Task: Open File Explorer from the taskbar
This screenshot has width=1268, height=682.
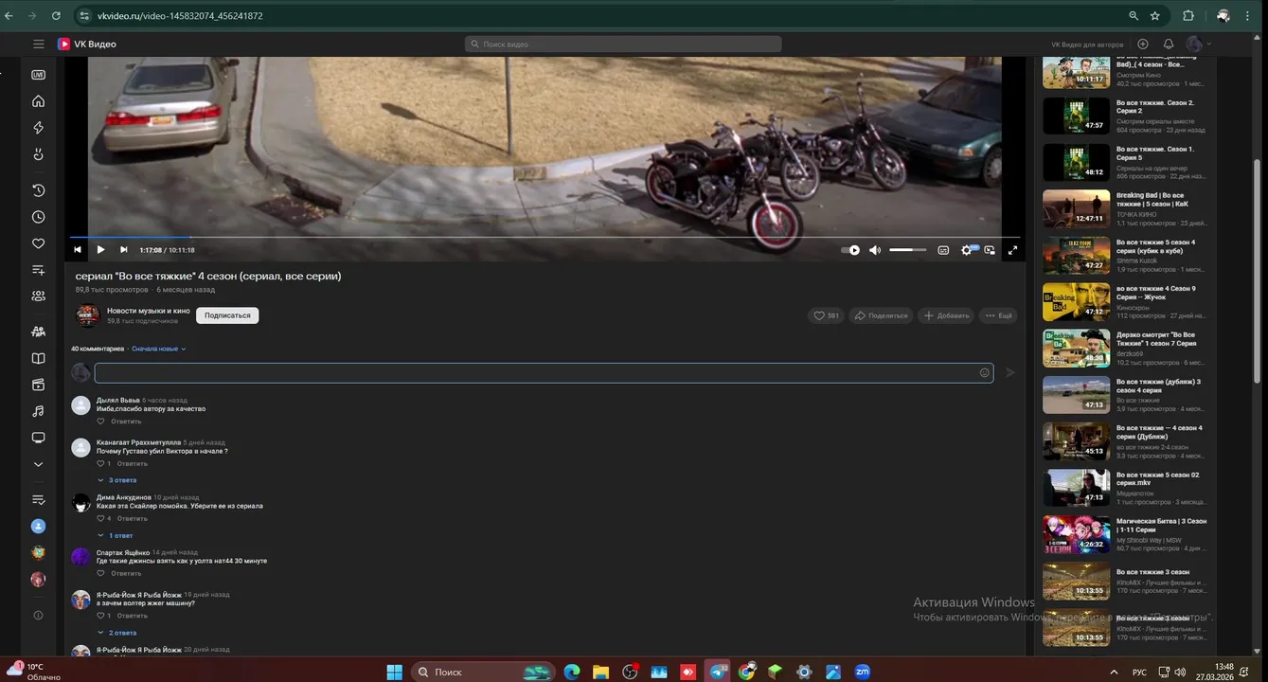Action: pyautogui.click(x=601, y=672)
